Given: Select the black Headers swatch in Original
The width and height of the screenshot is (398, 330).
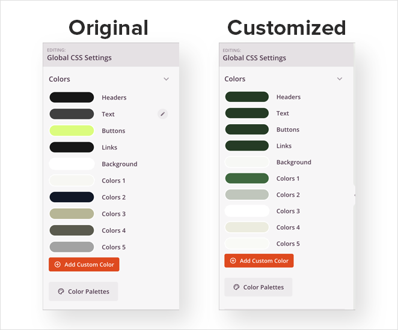Looking at the screenshot, I should pyautogui.click(x=72, y=97).
